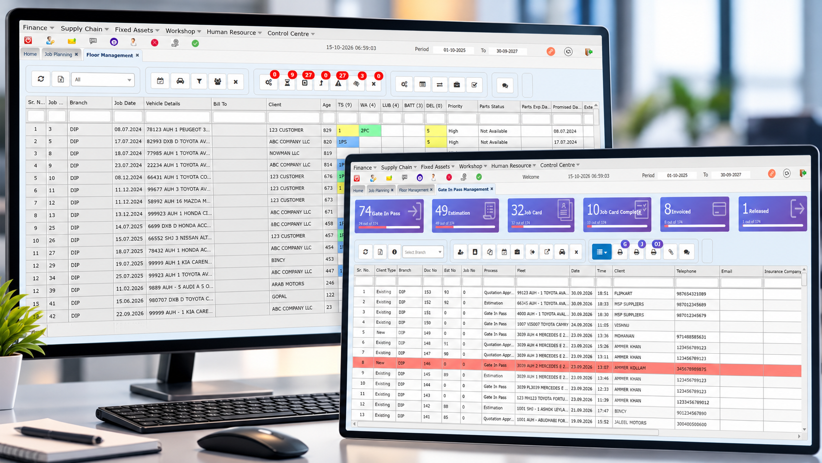Click car icon in Floor Management toolbar

pos(180,81)
